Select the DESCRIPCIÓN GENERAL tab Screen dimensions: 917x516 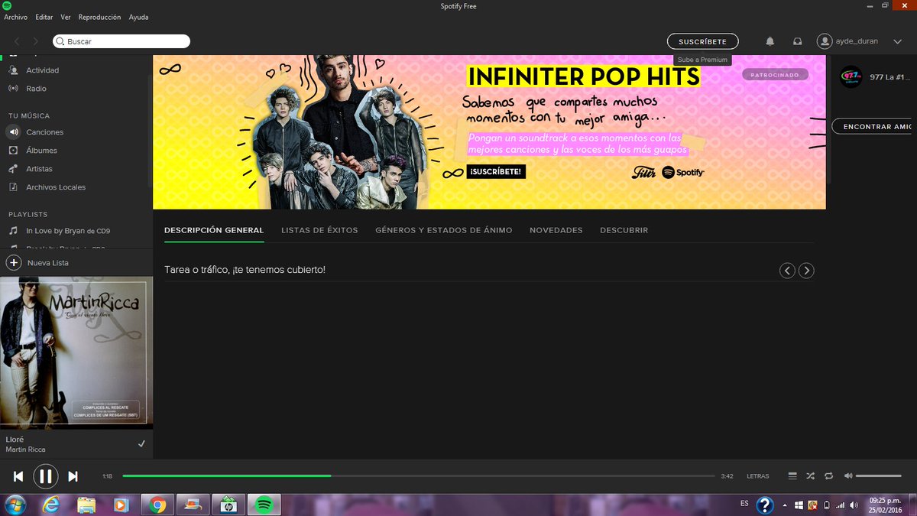point(214,230)
